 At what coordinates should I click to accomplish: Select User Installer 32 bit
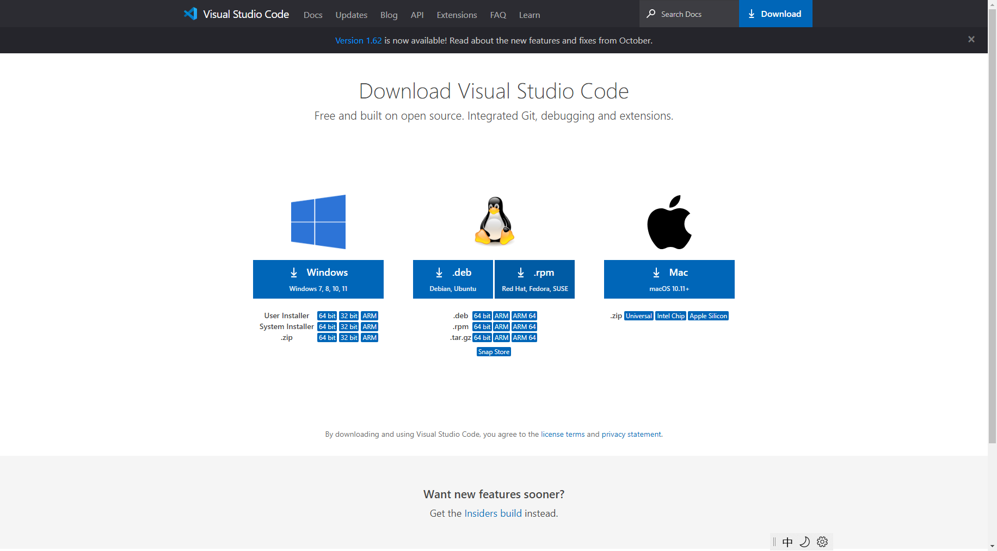[x=349, y=316]
